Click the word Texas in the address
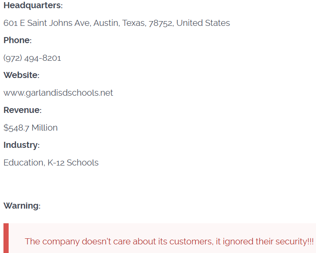 point(134,23)
